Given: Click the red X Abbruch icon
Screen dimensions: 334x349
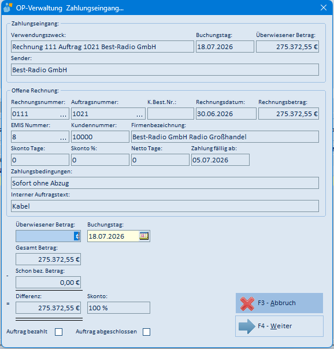Looking at the screenshot, I should point(247,303).
